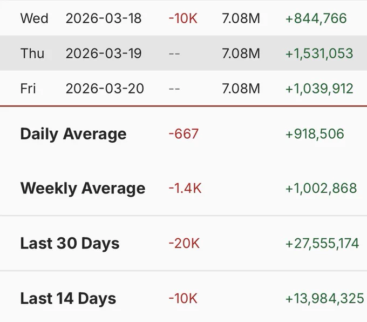Select the Wed 2026-03-18 row
This screenshot has width=367, height=322.
coord(183,18)
